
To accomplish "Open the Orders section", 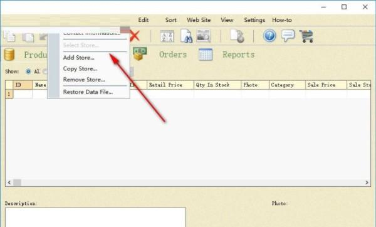I will pos(173,55).
